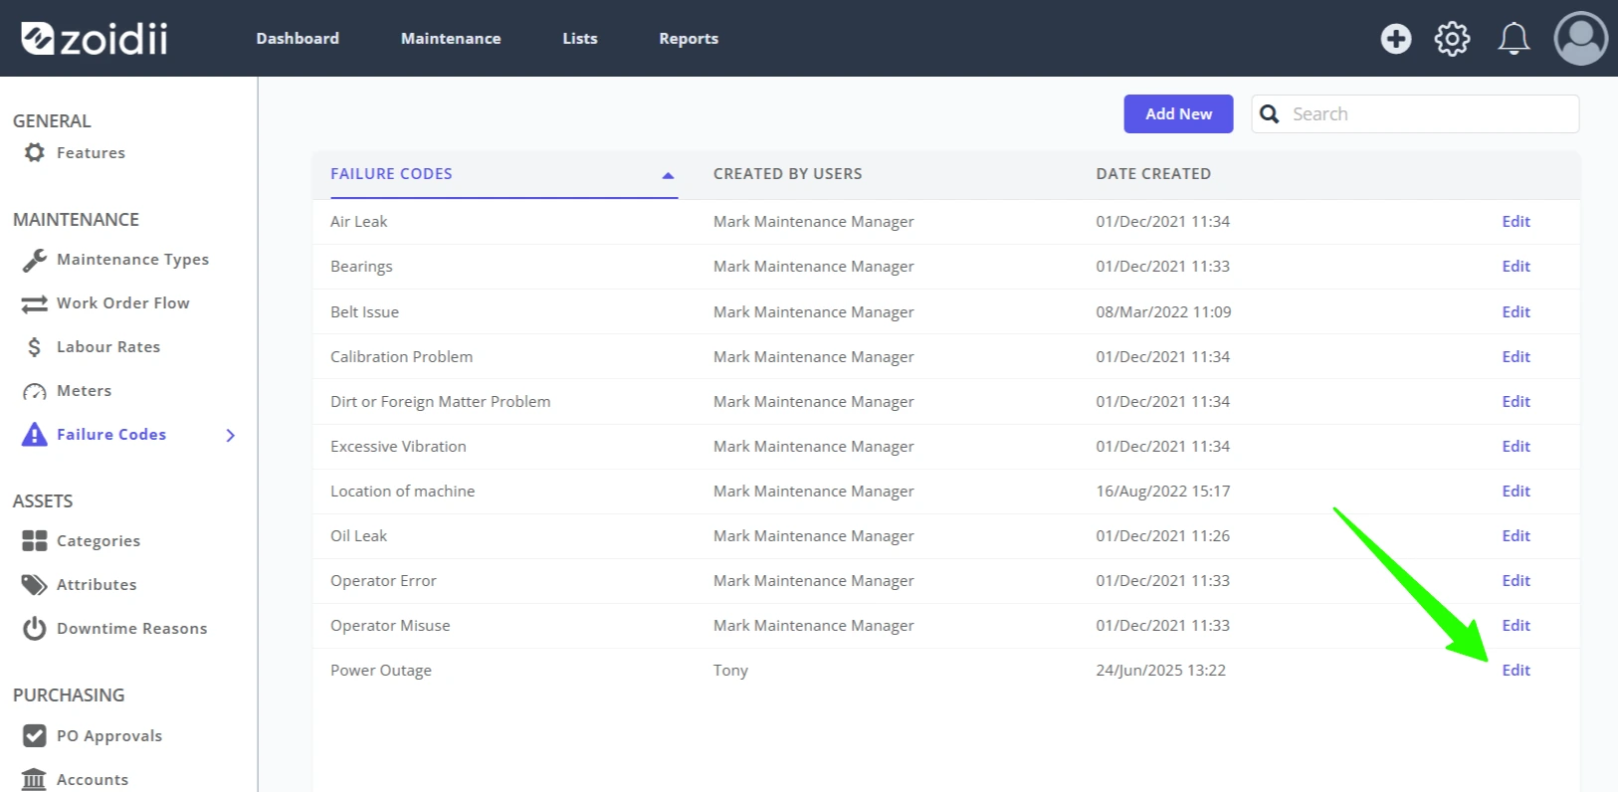
Task: Click the PO Approvals checkmark icon
Action: coord(35,735)
